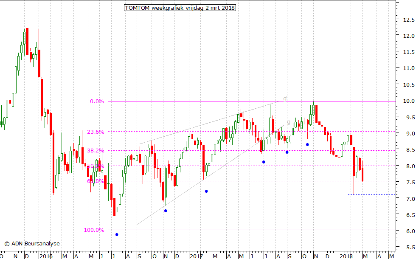416x259 pixels.
Task: Click the 8.5 price axis value
Action: click(410, 149)
